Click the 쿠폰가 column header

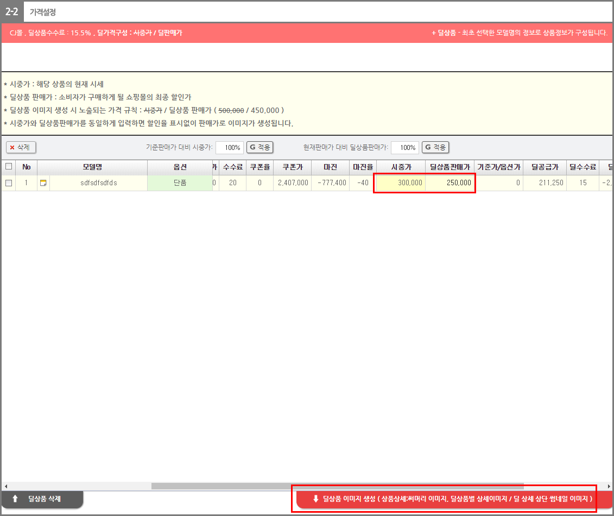(x=292, y=167)
